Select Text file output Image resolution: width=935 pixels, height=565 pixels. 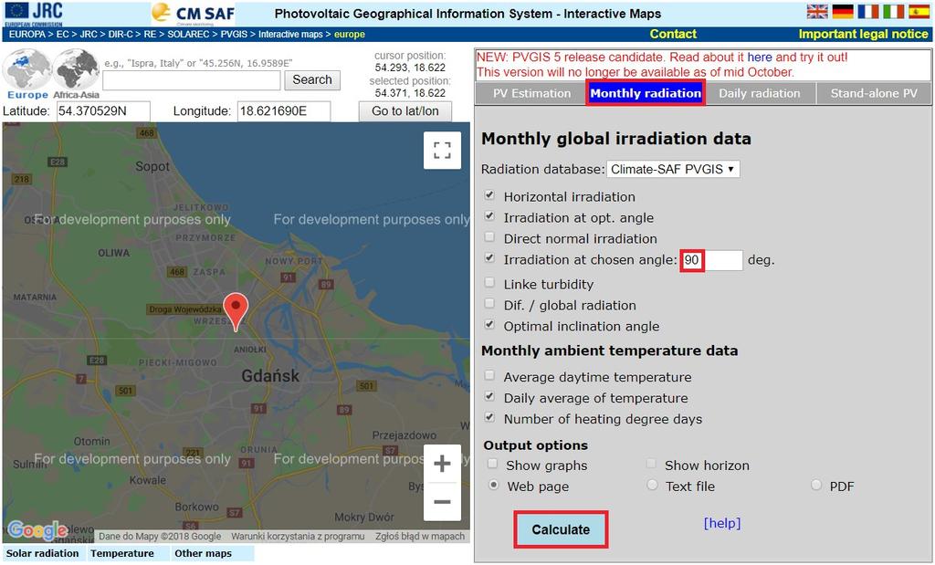coord(652,486)
